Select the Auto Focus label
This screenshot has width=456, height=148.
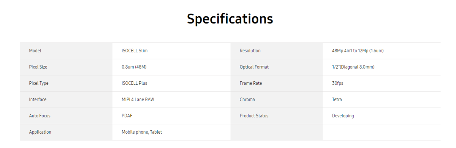pyautogui.click(x=40, y=116)
